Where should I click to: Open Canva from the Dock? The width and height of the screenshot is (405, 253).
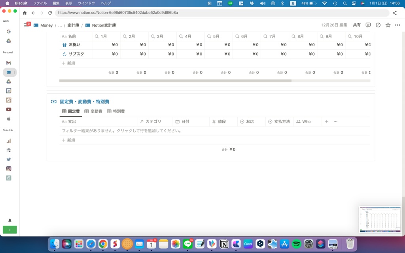[248, 244]
